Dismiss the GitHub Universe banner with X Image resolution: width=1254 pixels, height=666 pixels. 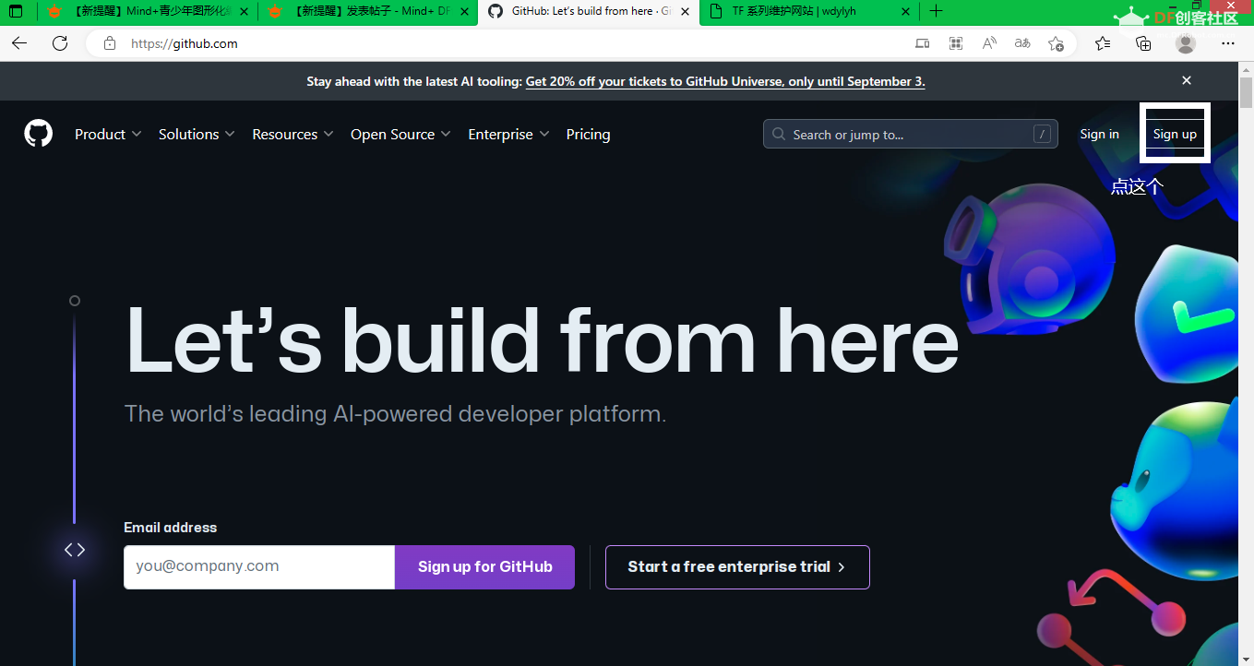[1187, 81]
